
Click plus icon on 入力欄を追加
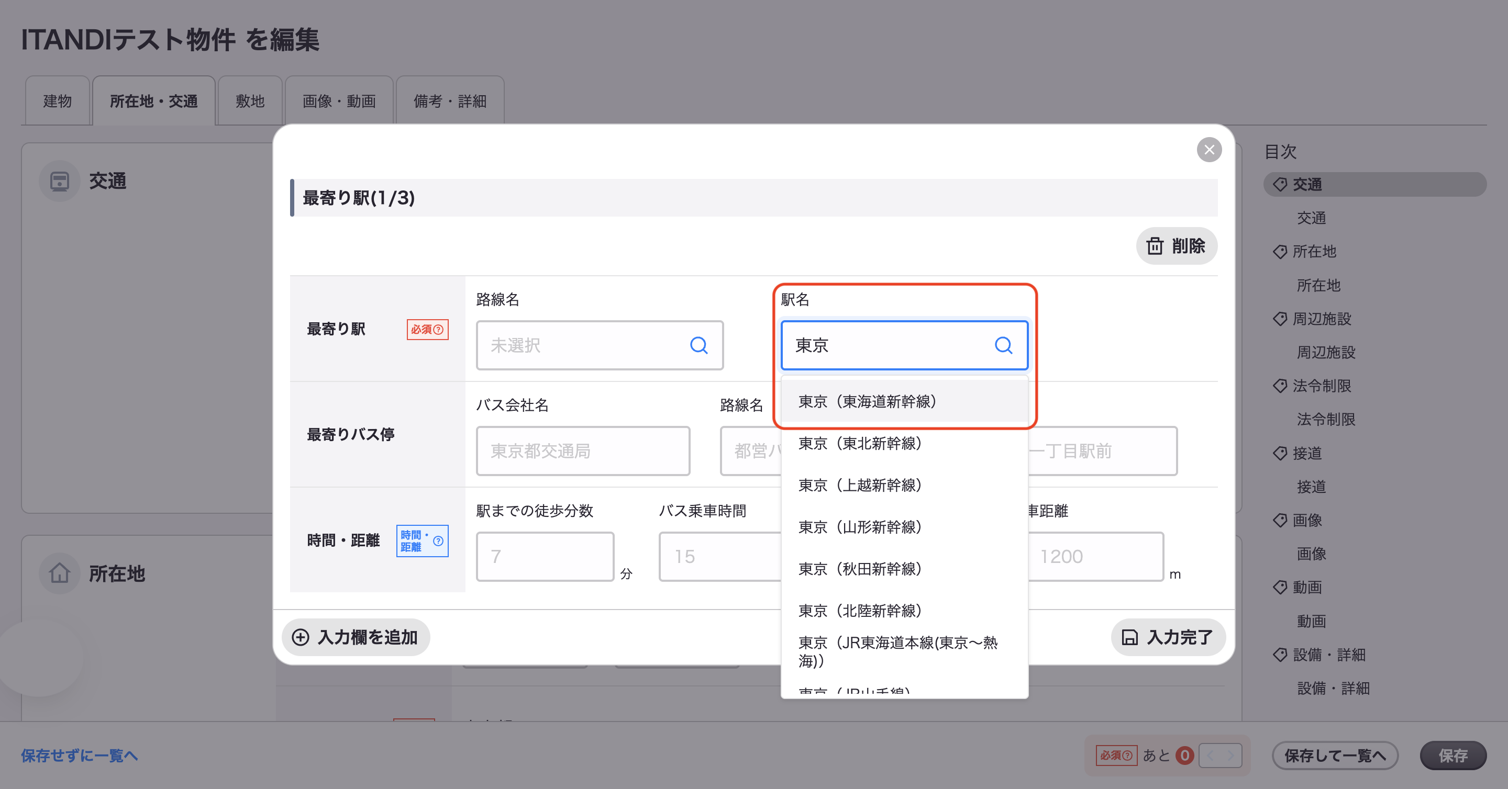301,637
